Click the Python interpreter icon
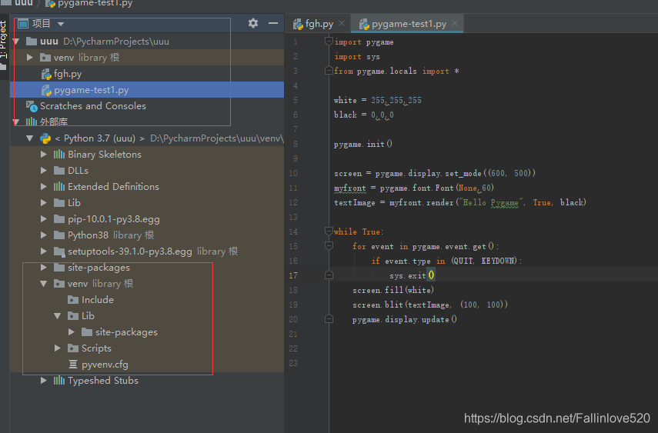The width and height of the screenshot is (658, 433). [x=45, y=138]
